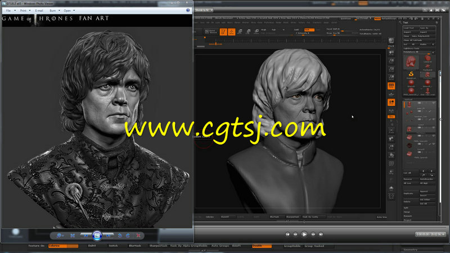450x253 pixels.
Task: Toggle eye of the selected highlighted subtool
Action: point(433,128)
